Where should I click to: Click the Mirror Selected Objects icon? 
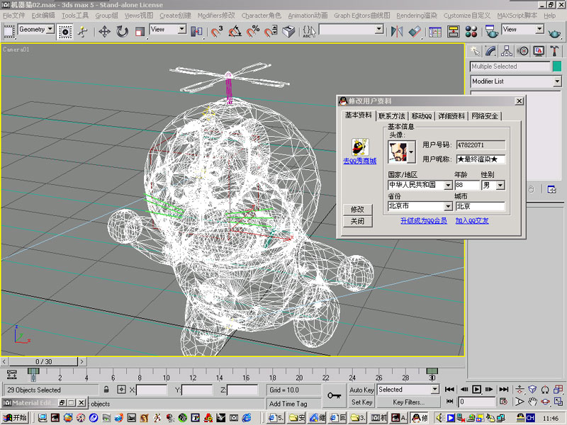pos(397,32)
